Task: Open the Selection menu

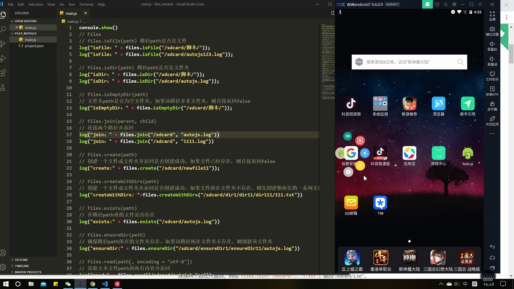Action: tap(35, 4)
